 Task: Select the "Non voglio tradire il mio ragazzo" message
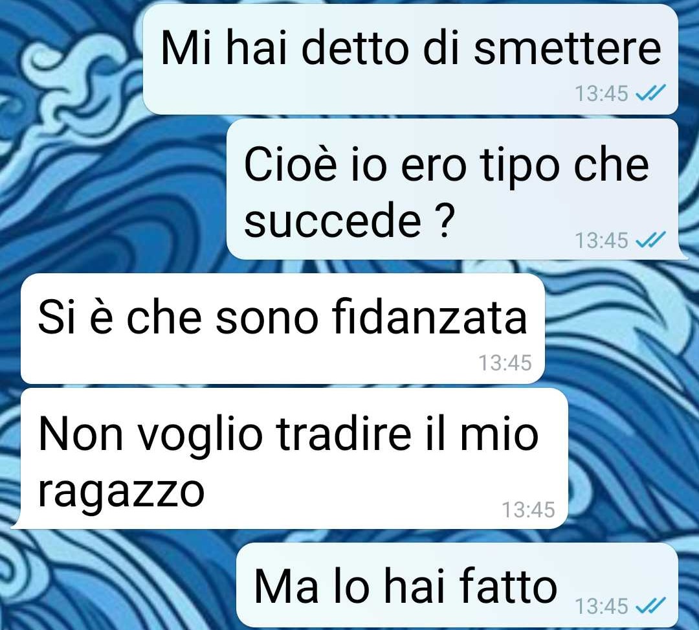[290, 458]
